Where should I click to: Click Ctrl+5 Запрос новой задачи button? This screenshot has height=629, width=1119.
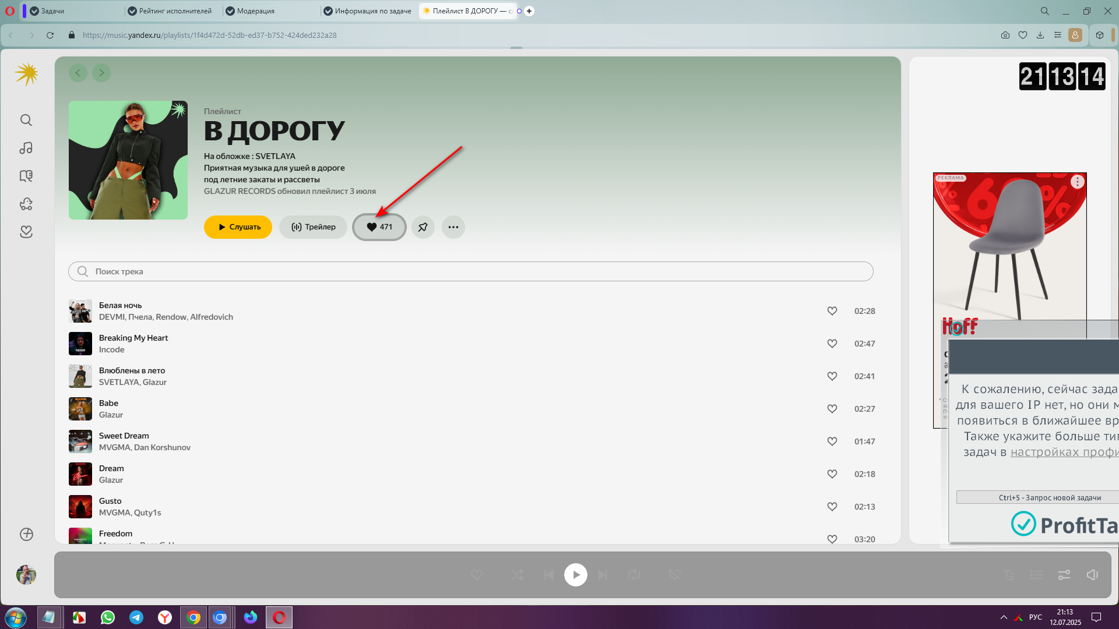pyautogui.click(x=1037, y=497)
